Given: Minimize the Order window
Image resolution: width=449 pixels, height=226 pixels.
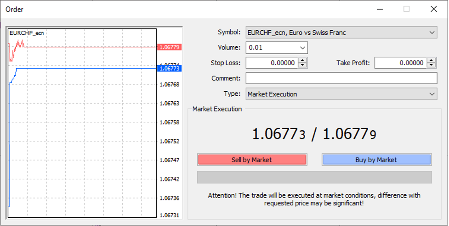Looking at the screenshot, I should (x=380, y=9).
